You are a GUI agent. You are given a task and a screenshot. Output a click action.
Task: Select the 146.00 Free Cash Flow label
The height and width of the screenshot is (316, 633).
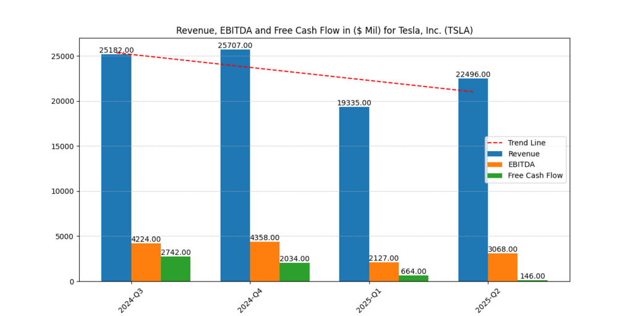coord(532,276)
